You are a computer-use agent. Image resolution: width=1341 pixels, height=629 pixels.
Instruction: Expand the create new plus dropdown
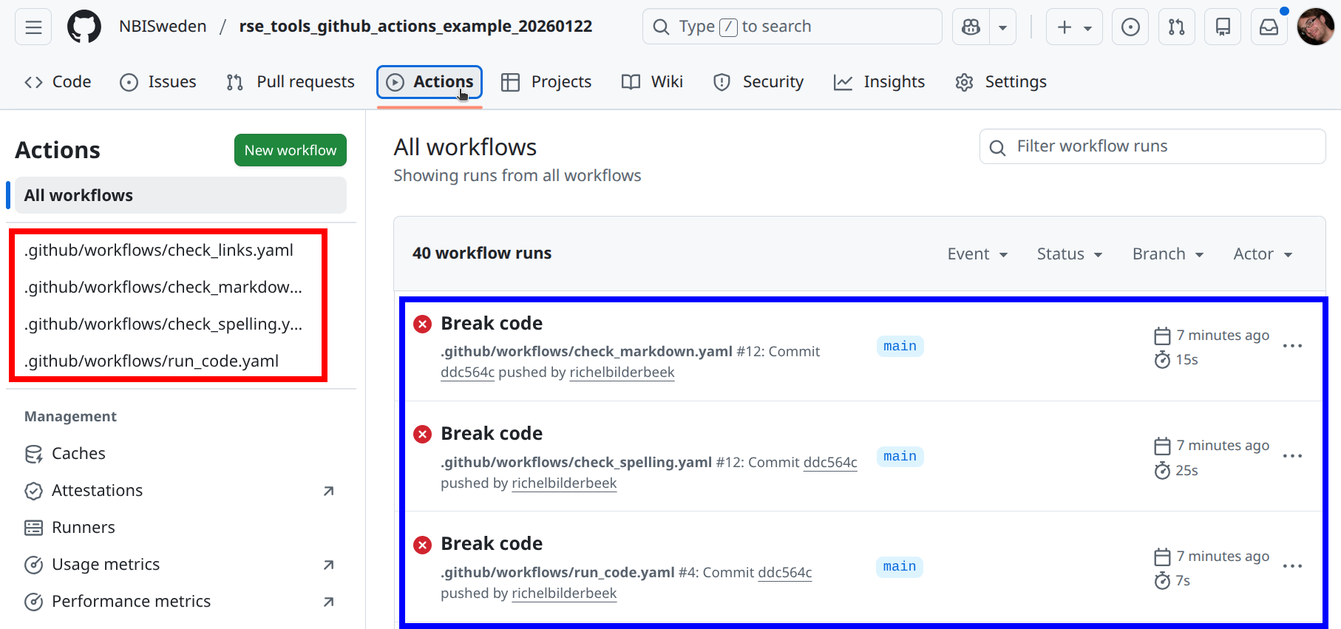[x=1074, y=27]
